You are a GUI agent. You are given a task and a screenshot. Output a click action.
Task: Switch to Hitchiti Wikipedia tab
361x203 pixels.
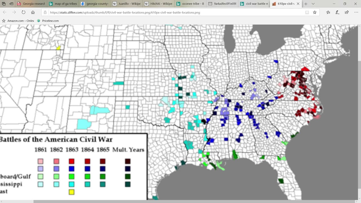coord(159,4)
